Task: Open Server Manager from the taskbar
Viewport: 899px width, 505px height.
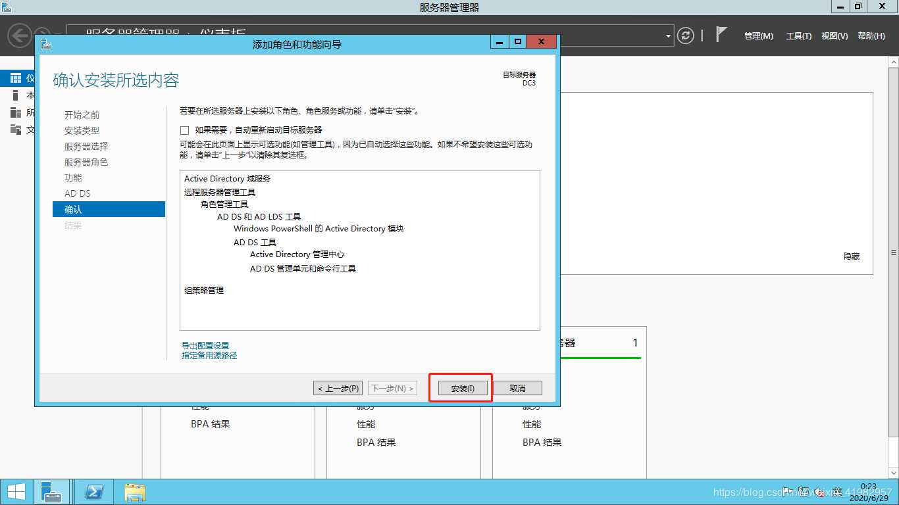Action: [x=51, y=492]
